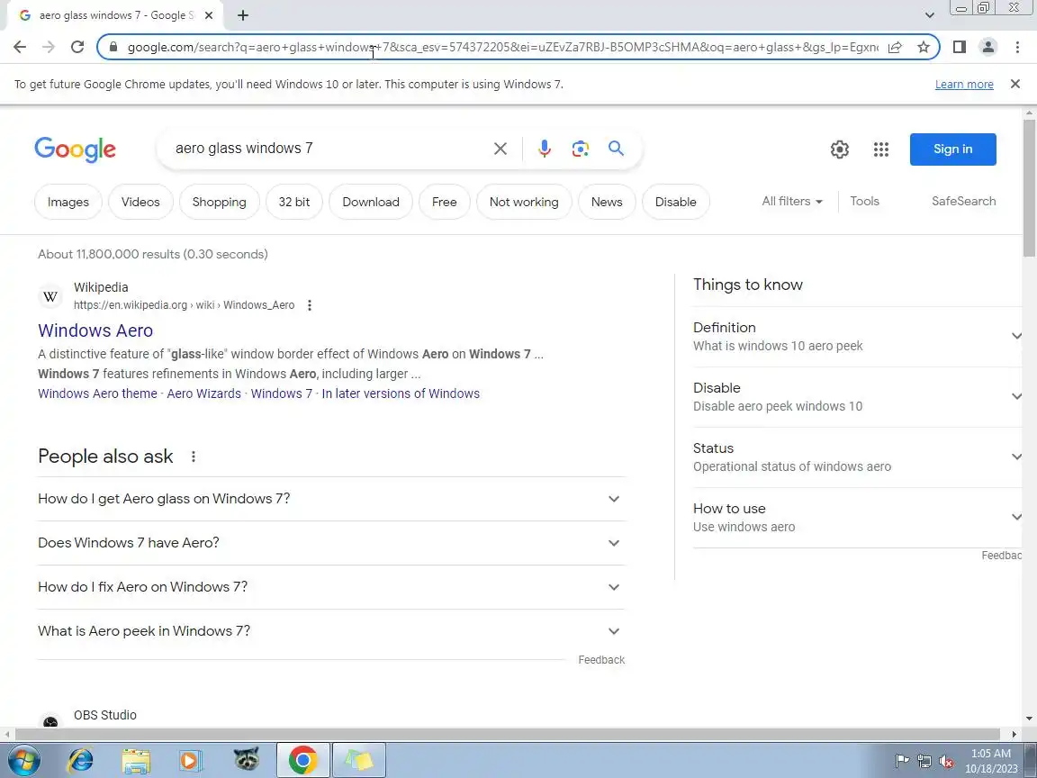The height and width of the screenshot is (778, 1037).
Task: Open Chrome profile icon
Action: 988,47
